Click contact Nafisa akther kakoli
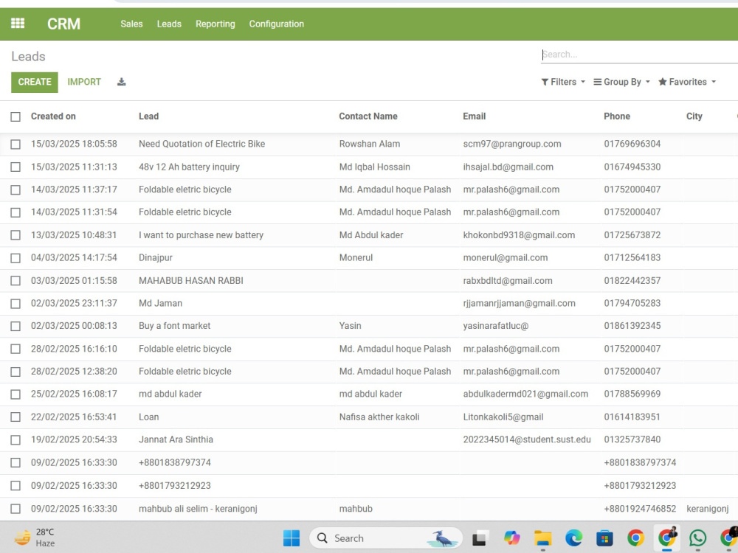 click(x=379, y=417)
